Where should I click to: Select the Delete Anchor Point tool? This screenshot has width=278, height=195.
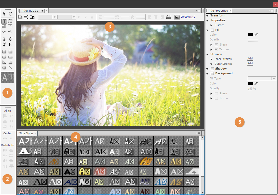(10, 39)
